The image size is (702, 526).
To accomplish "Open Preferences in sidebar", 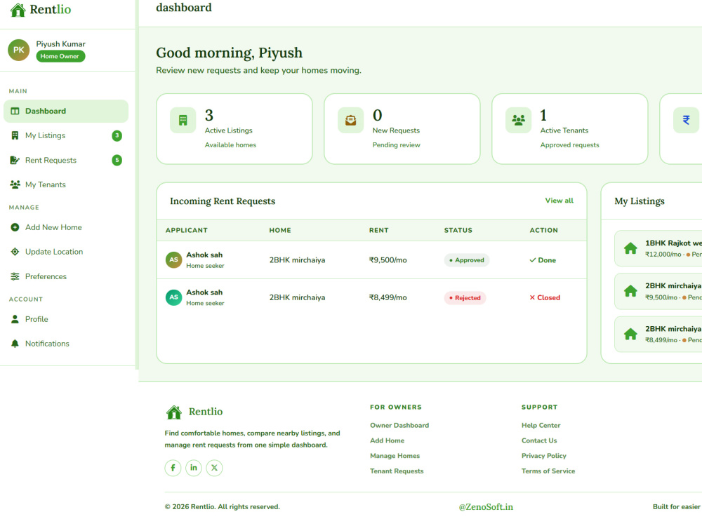I will pyautogui.click(x=66, y=276).
